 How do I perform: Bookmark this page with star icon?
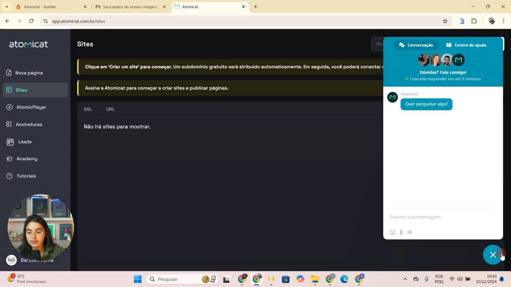[445, 21]
